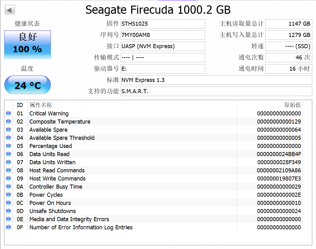Click the ID cell 0F
Image resolution: width=316 pixels, height=249 pixels.
[x=20, y=227]
